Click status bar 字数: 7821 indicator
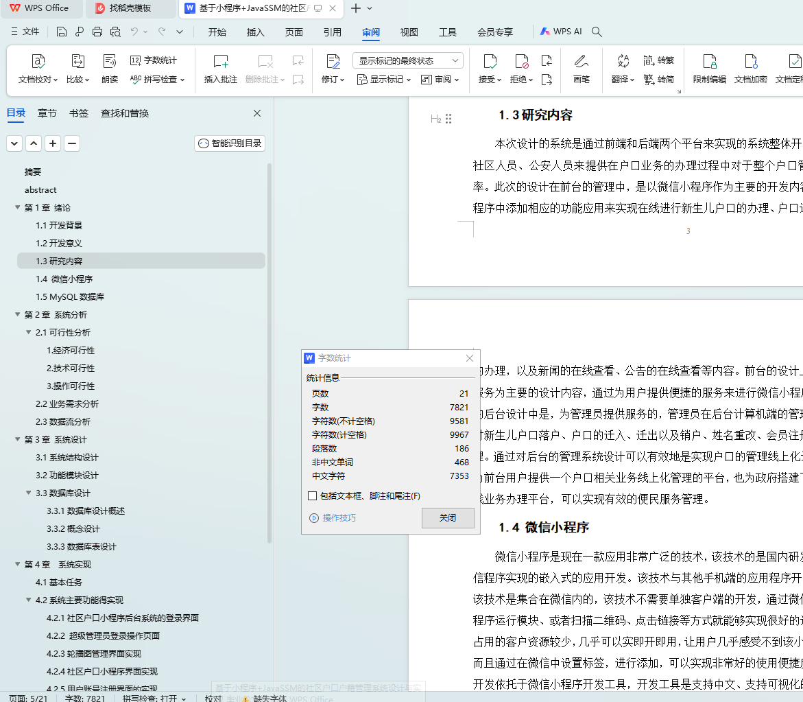This screenshot has width=803, height=702. (85, 698)
